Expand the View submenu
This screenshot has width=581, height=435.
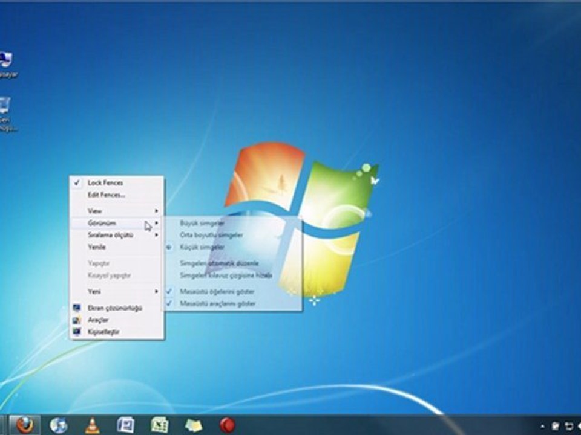tap(117, 211)
